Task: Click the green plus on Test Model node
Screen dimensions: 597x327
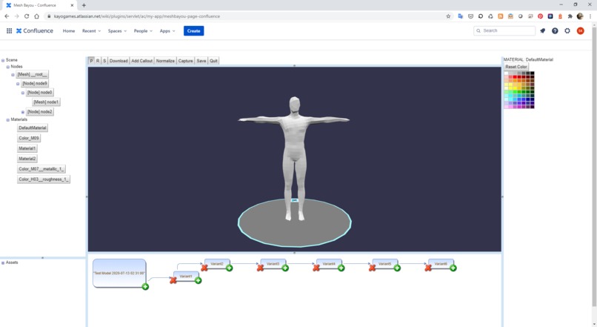Action: (145, 287)
